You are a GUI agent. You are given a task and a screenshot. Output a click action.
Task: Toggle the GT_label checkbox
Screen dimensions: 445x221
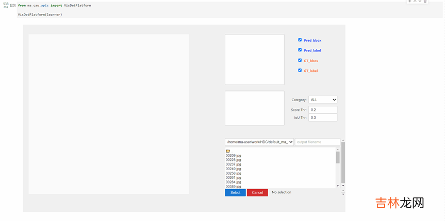(300, 70)
